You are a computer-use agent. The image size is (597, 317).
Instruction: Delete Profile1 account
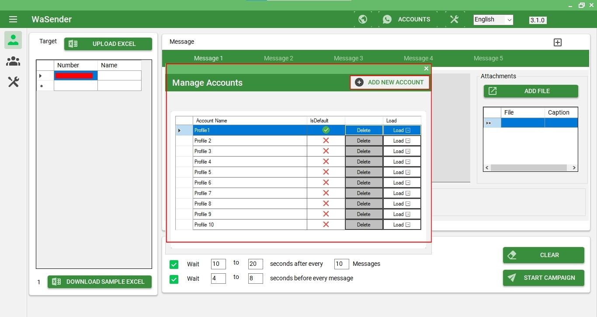[x=364, y=130]
